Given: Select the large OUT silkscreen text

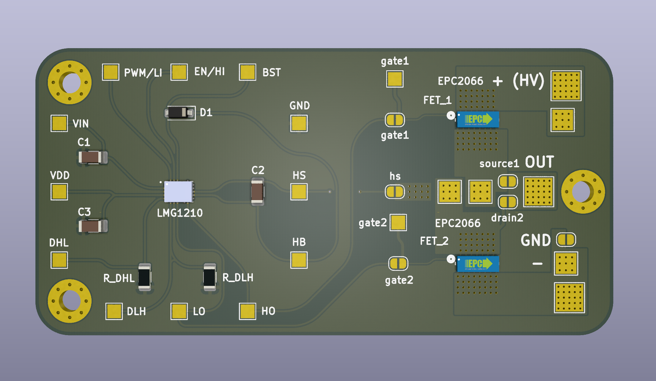Looking at the screenshot, I should (539, 162).
